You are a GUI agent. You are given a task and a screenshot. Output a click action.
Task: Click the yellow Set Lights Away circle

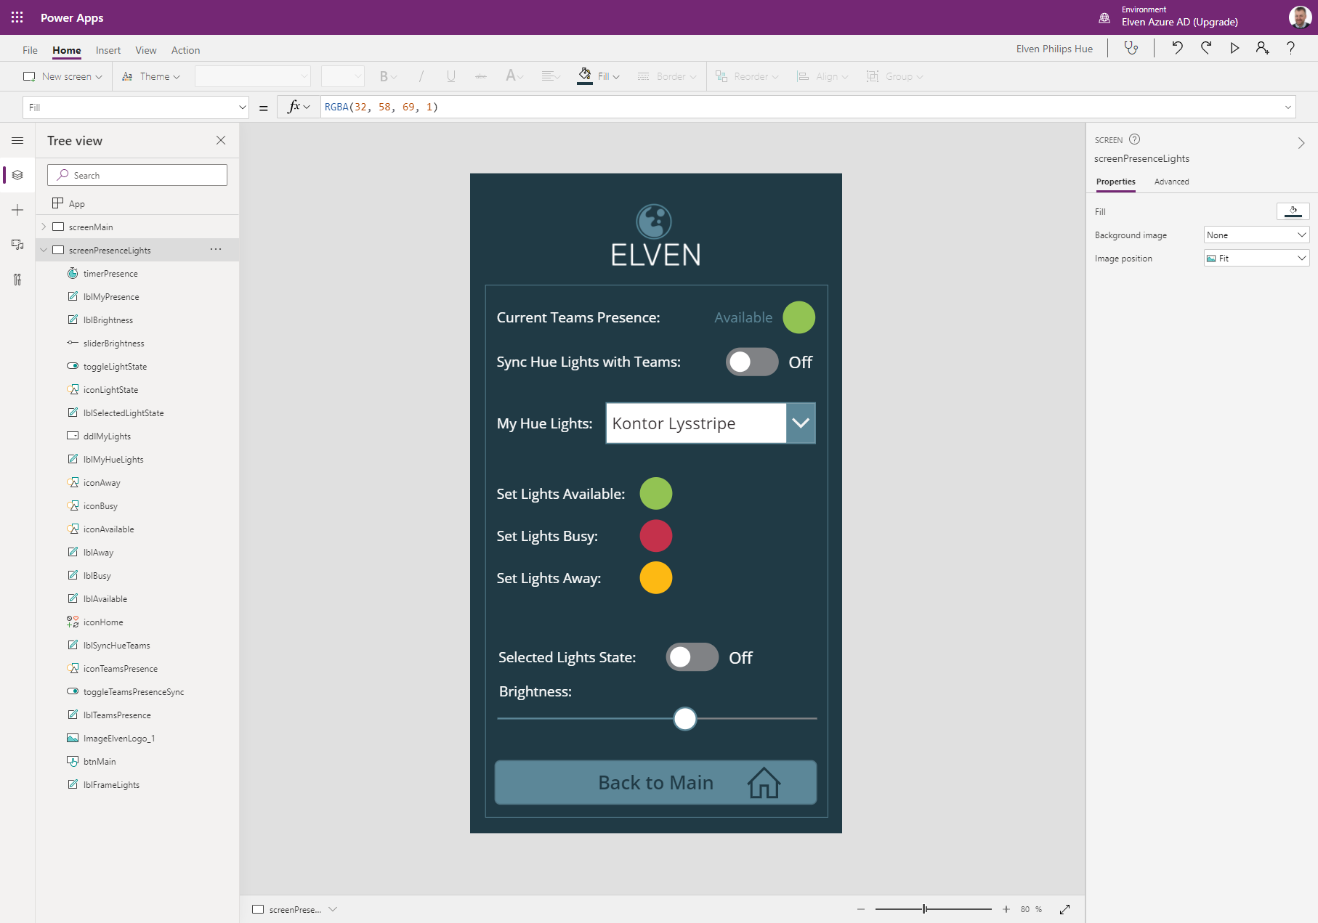(656, 578)
